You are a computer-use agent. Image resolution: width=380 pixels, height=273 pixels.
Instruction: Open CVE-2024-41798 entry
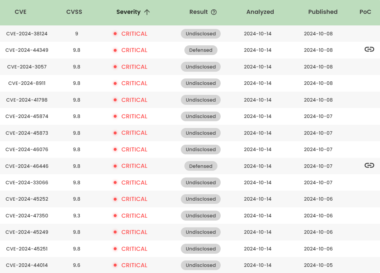click(x=27, y=100)
